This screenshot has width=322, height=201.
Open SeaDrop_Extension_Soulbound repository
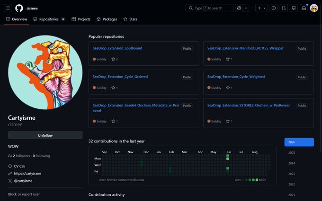[117, 48]
